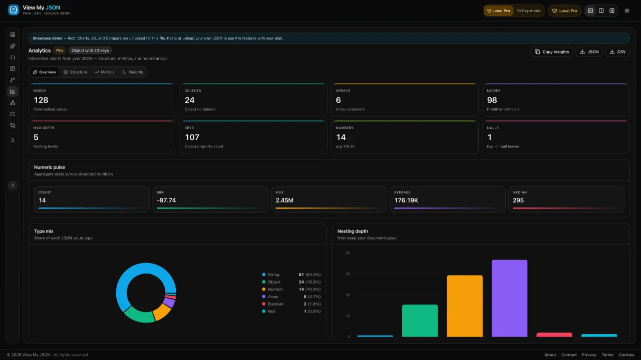
Task: Open the About footer link
Action: click(x=550, y=355)
